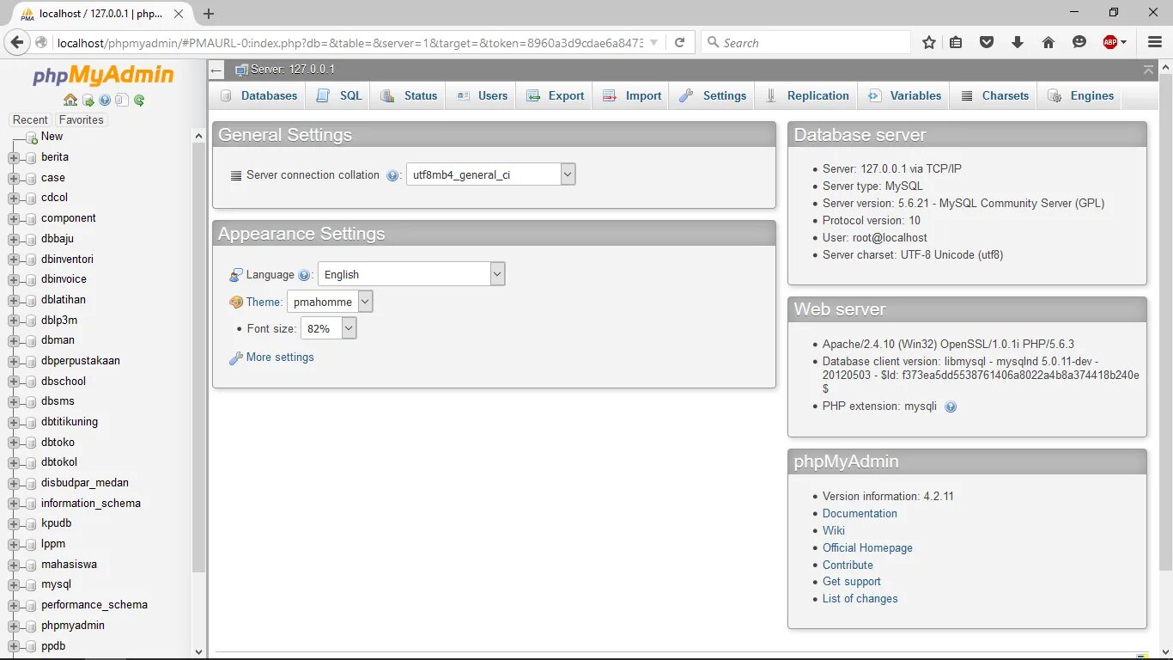Open the address bar history dropdown arrow

click(654, 42)
